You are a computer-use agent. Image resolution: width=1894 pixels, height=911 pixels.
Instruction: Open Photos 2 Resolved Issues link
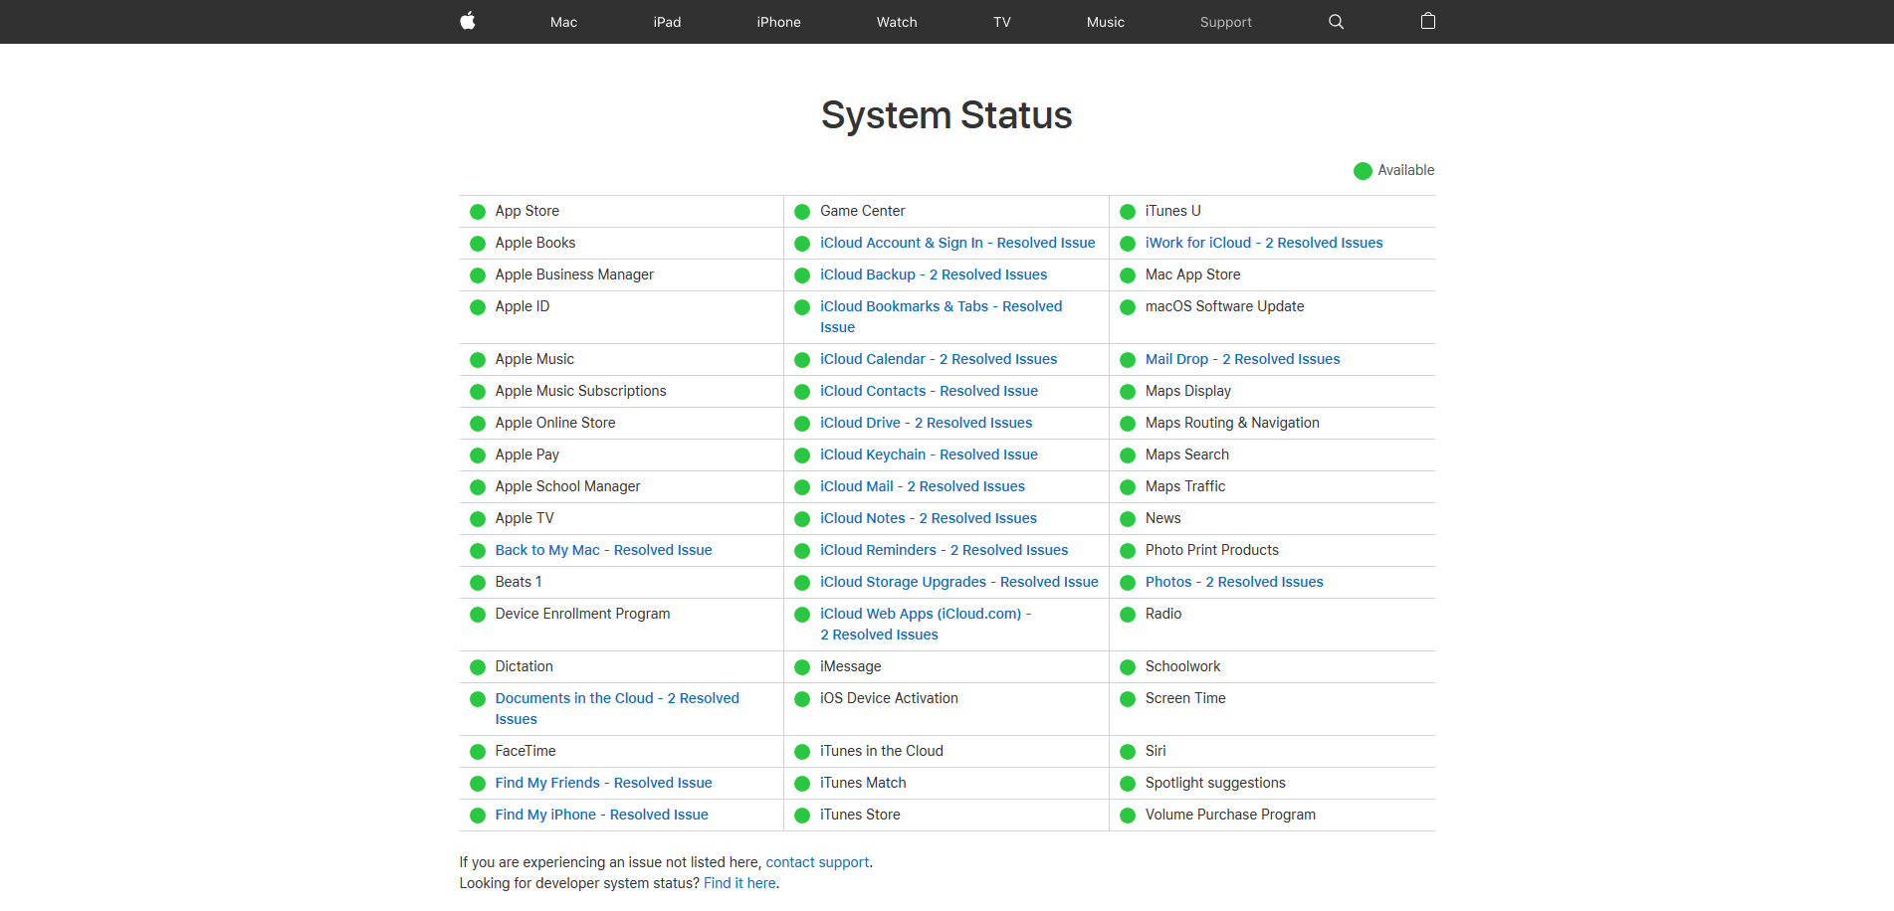click(1234, 582)
